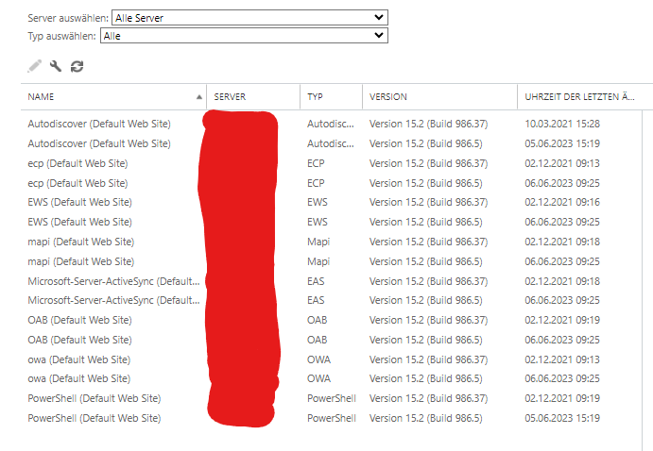Screen dimensions: 653x451
Task: Click the pencil edit icon
Action: point(35,66)
